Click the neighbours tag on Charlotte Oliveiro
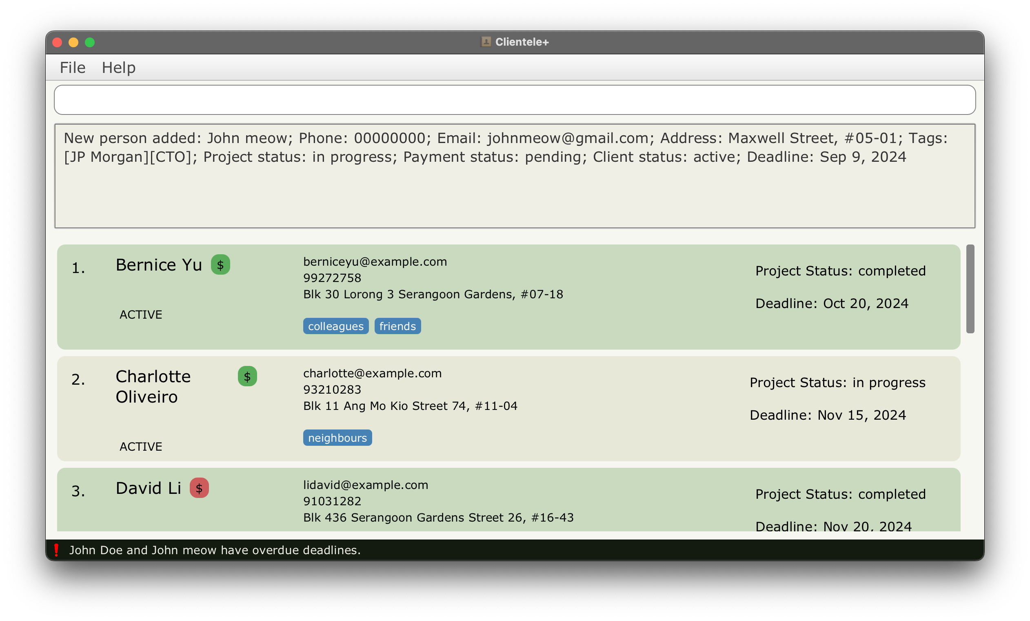Screen dimensions: 1030x621 click(337, 437)
